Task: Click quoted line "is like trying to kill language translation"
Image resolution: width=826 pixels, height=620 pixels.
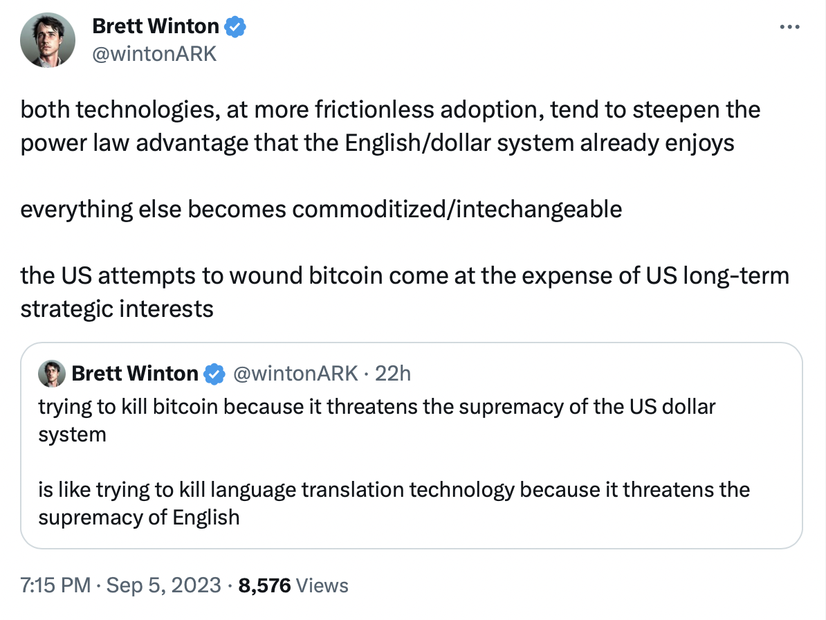Action: pyautogui.click(x=394, y=490)
